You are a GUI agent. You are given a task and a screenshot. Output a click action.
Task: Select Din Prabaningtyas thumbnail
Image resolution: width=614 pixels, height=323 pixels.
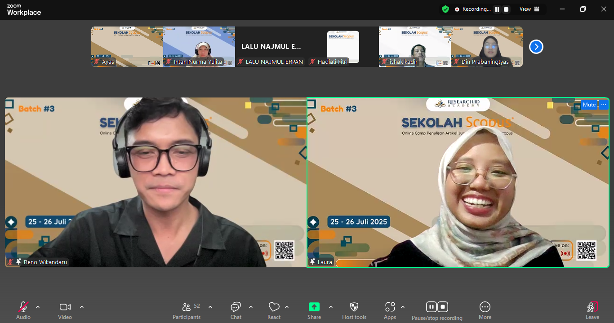(x=487, y=47)
